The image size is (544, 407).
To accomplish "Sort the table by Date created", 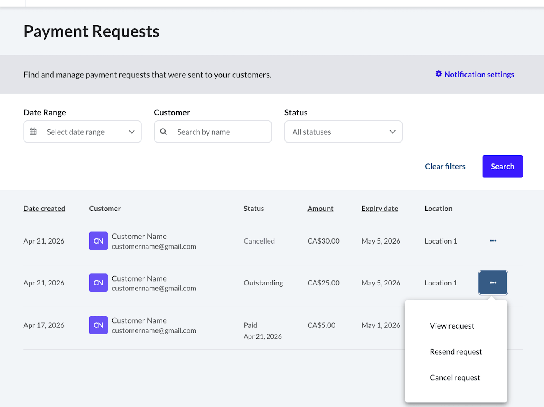I will tap(44, 208).
